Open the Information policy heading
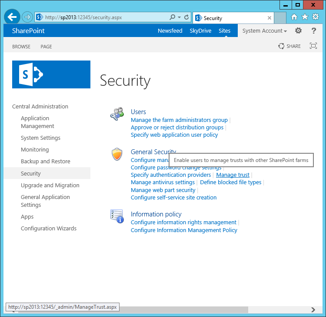 coord(156,214)
